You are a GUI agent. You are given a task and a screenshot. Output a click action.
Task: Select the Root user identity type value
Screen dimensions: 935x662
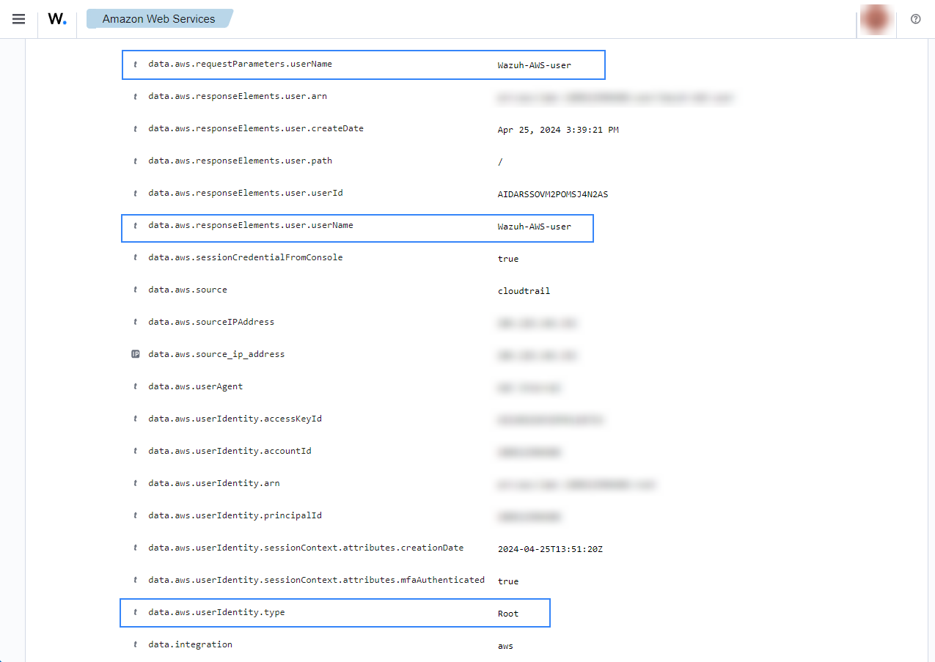pyautogui.click(x=507, y=614)
